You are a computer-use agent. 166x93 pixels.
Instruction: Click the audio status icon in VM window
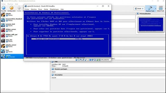coord(81,60)
